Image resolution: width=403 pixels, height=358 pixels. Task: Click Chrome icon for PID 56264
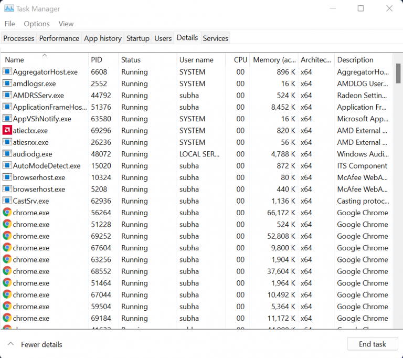pos(7,213)
